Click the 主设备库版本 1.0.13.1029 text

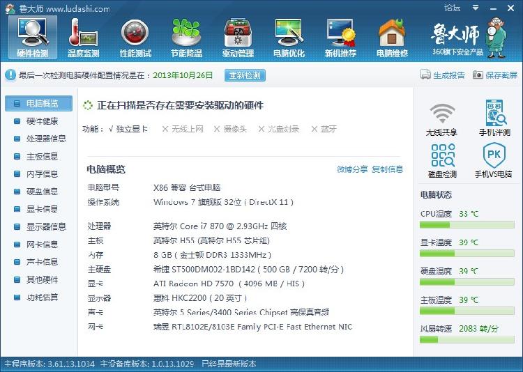point(147,364)
